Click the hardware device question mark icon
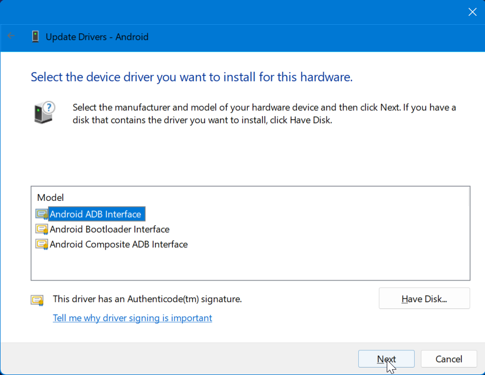The width and height of the screenshot is (485, 375). tap(45, 112)
